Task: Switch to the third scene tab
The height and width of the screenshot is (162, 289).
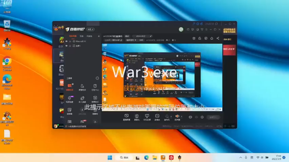Action: [89, 36]
